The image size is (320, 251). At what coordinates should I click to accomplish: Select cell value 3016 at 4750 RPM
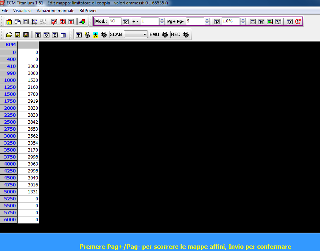28,185
